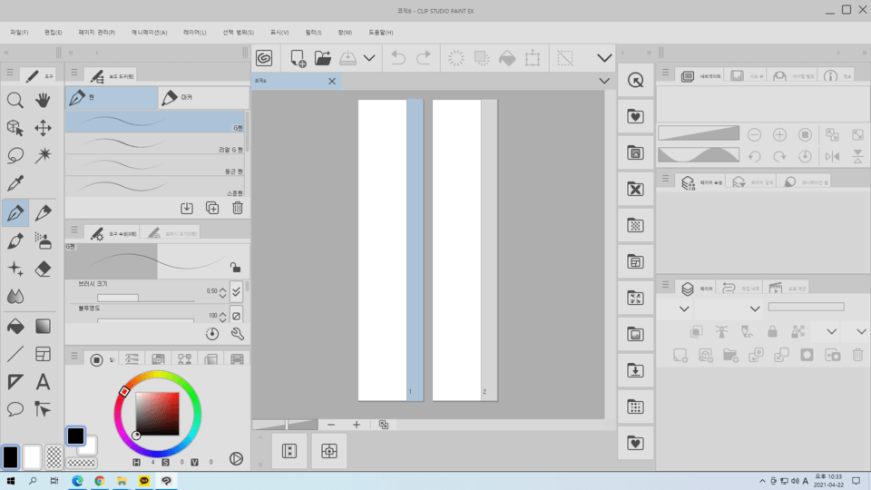Select the Move Layer cross-arrow tool

point(43,128)
